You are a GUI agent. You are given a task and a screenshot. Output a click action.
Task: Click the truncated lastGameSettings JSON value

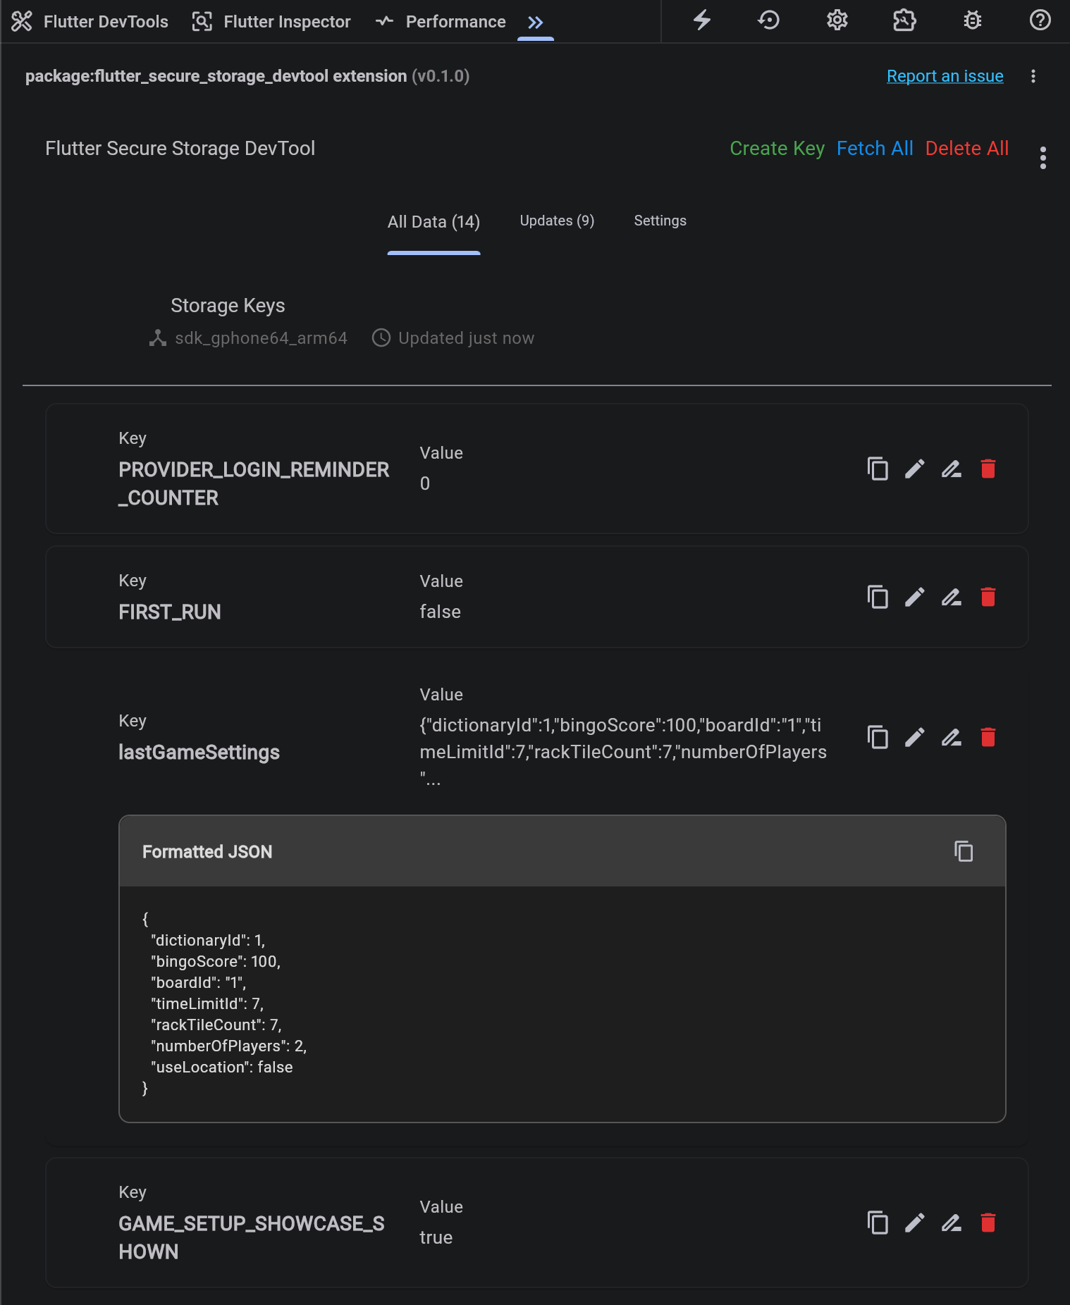click(623, 752)
